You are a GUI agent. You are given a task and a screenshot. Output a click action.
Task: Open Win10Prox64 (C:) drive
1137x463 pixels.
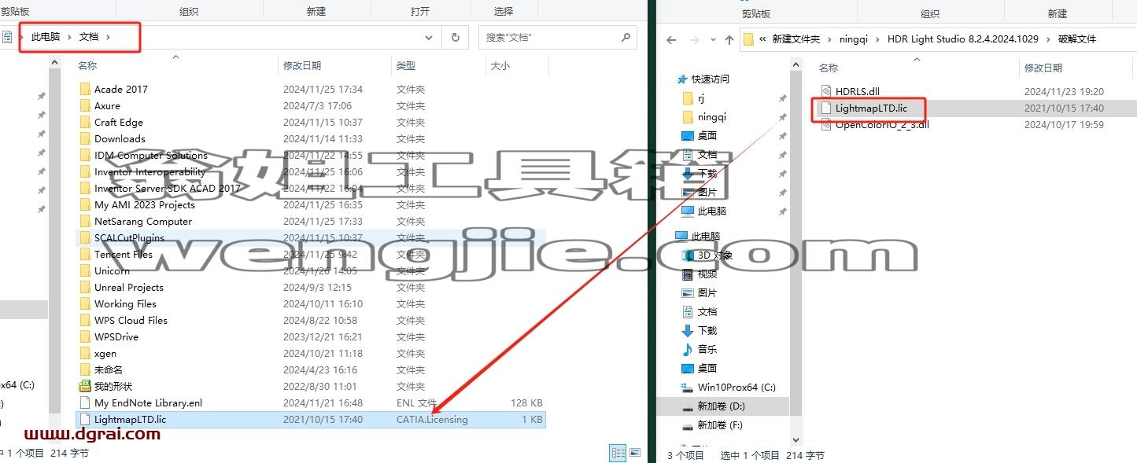tap(736, 388)
